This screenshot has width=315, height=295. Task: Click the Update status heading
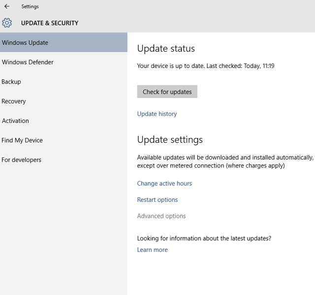tap(166, 48)
